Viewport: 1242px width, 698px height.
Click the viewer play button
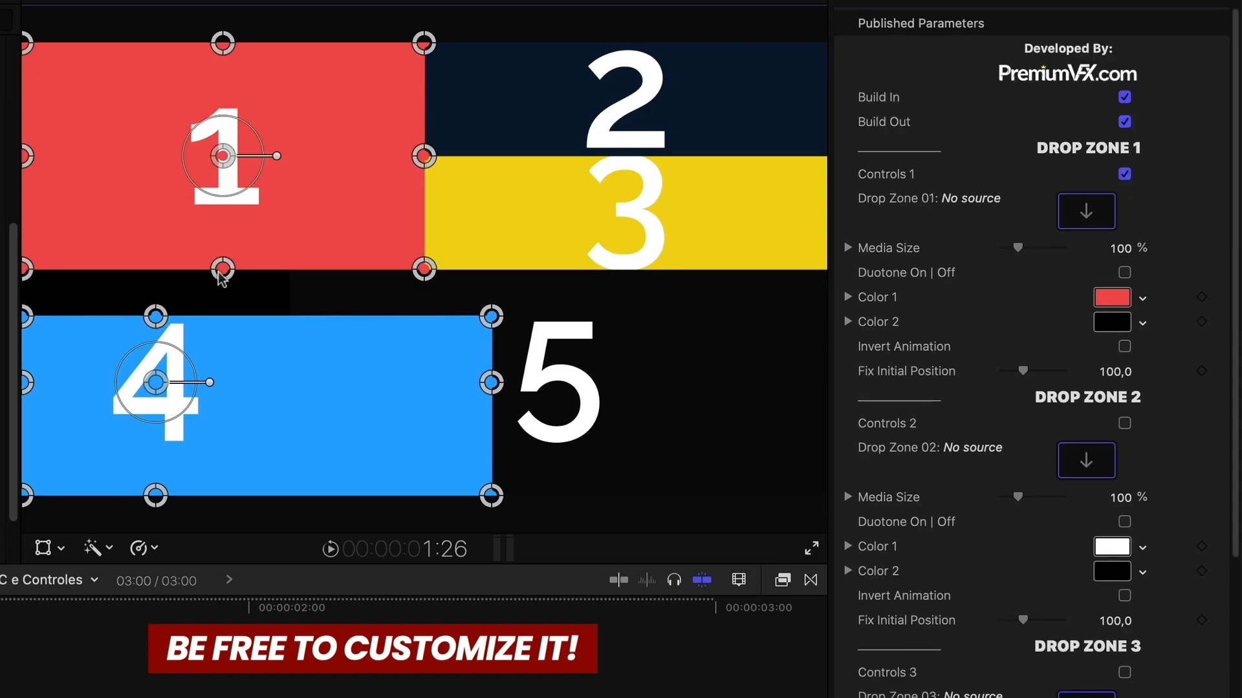(331, 549)
